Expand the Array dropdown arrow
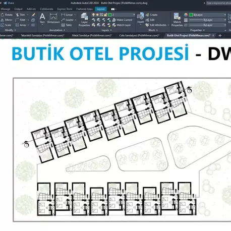Image resolution: width=231 pixels, height=231 pixels. (x=28, y=25)
